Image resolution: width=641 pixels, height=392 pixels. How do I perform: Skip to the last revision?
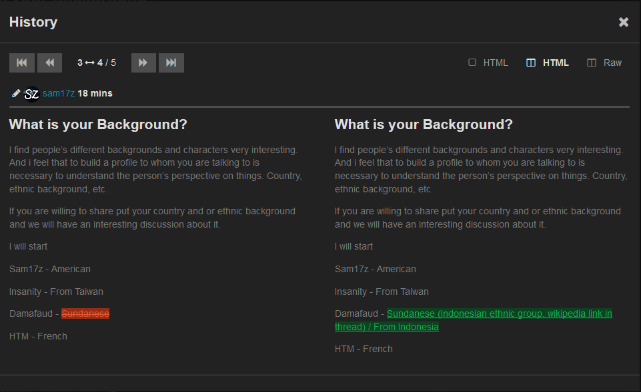[x=171, y=63]
